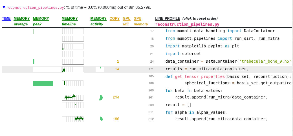Select line number 17
This screenshot has height=136, width=293.
pyautogui.click(x=152, y=31)
